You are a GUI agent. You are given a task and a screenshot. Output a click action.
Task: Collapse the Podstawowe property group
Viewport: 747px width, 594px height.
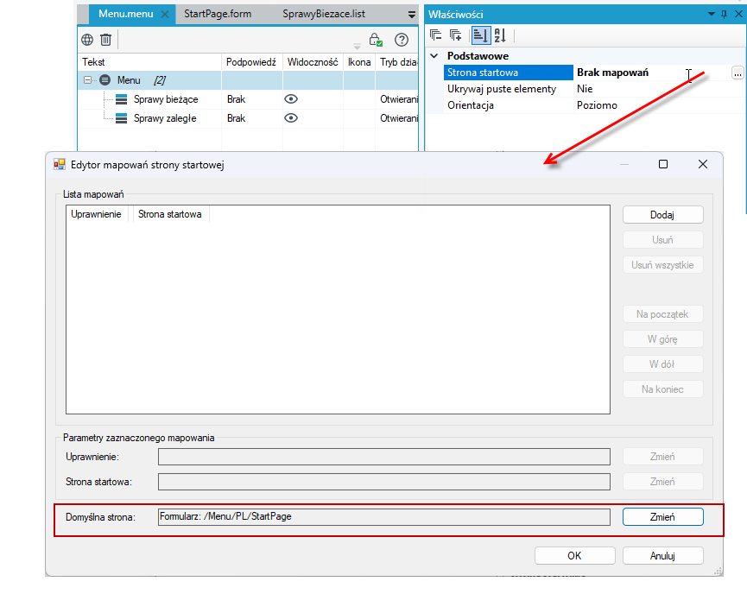coord(434,56)
